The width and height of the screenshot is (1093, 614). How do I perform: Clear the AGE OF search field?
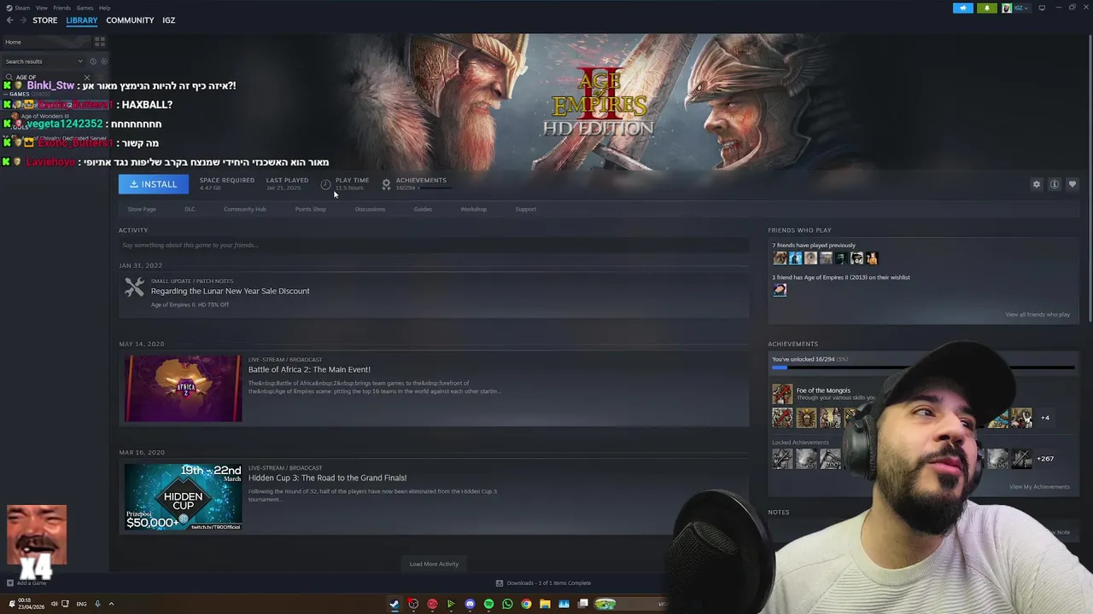tap(86, 78)
